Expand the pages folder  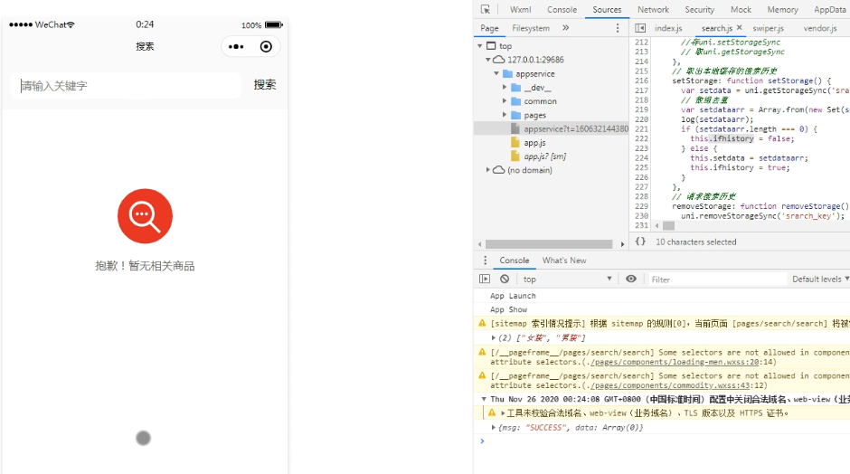point(505,115)
